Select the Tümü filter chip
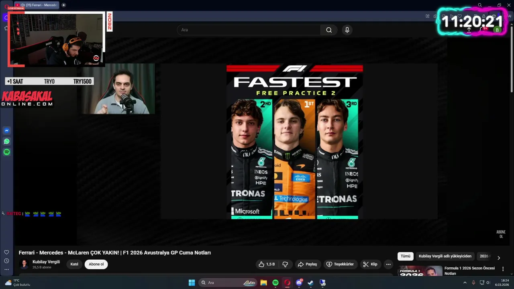Image resolution: width=514 pixels, height=289 pixels. (406, 256)
